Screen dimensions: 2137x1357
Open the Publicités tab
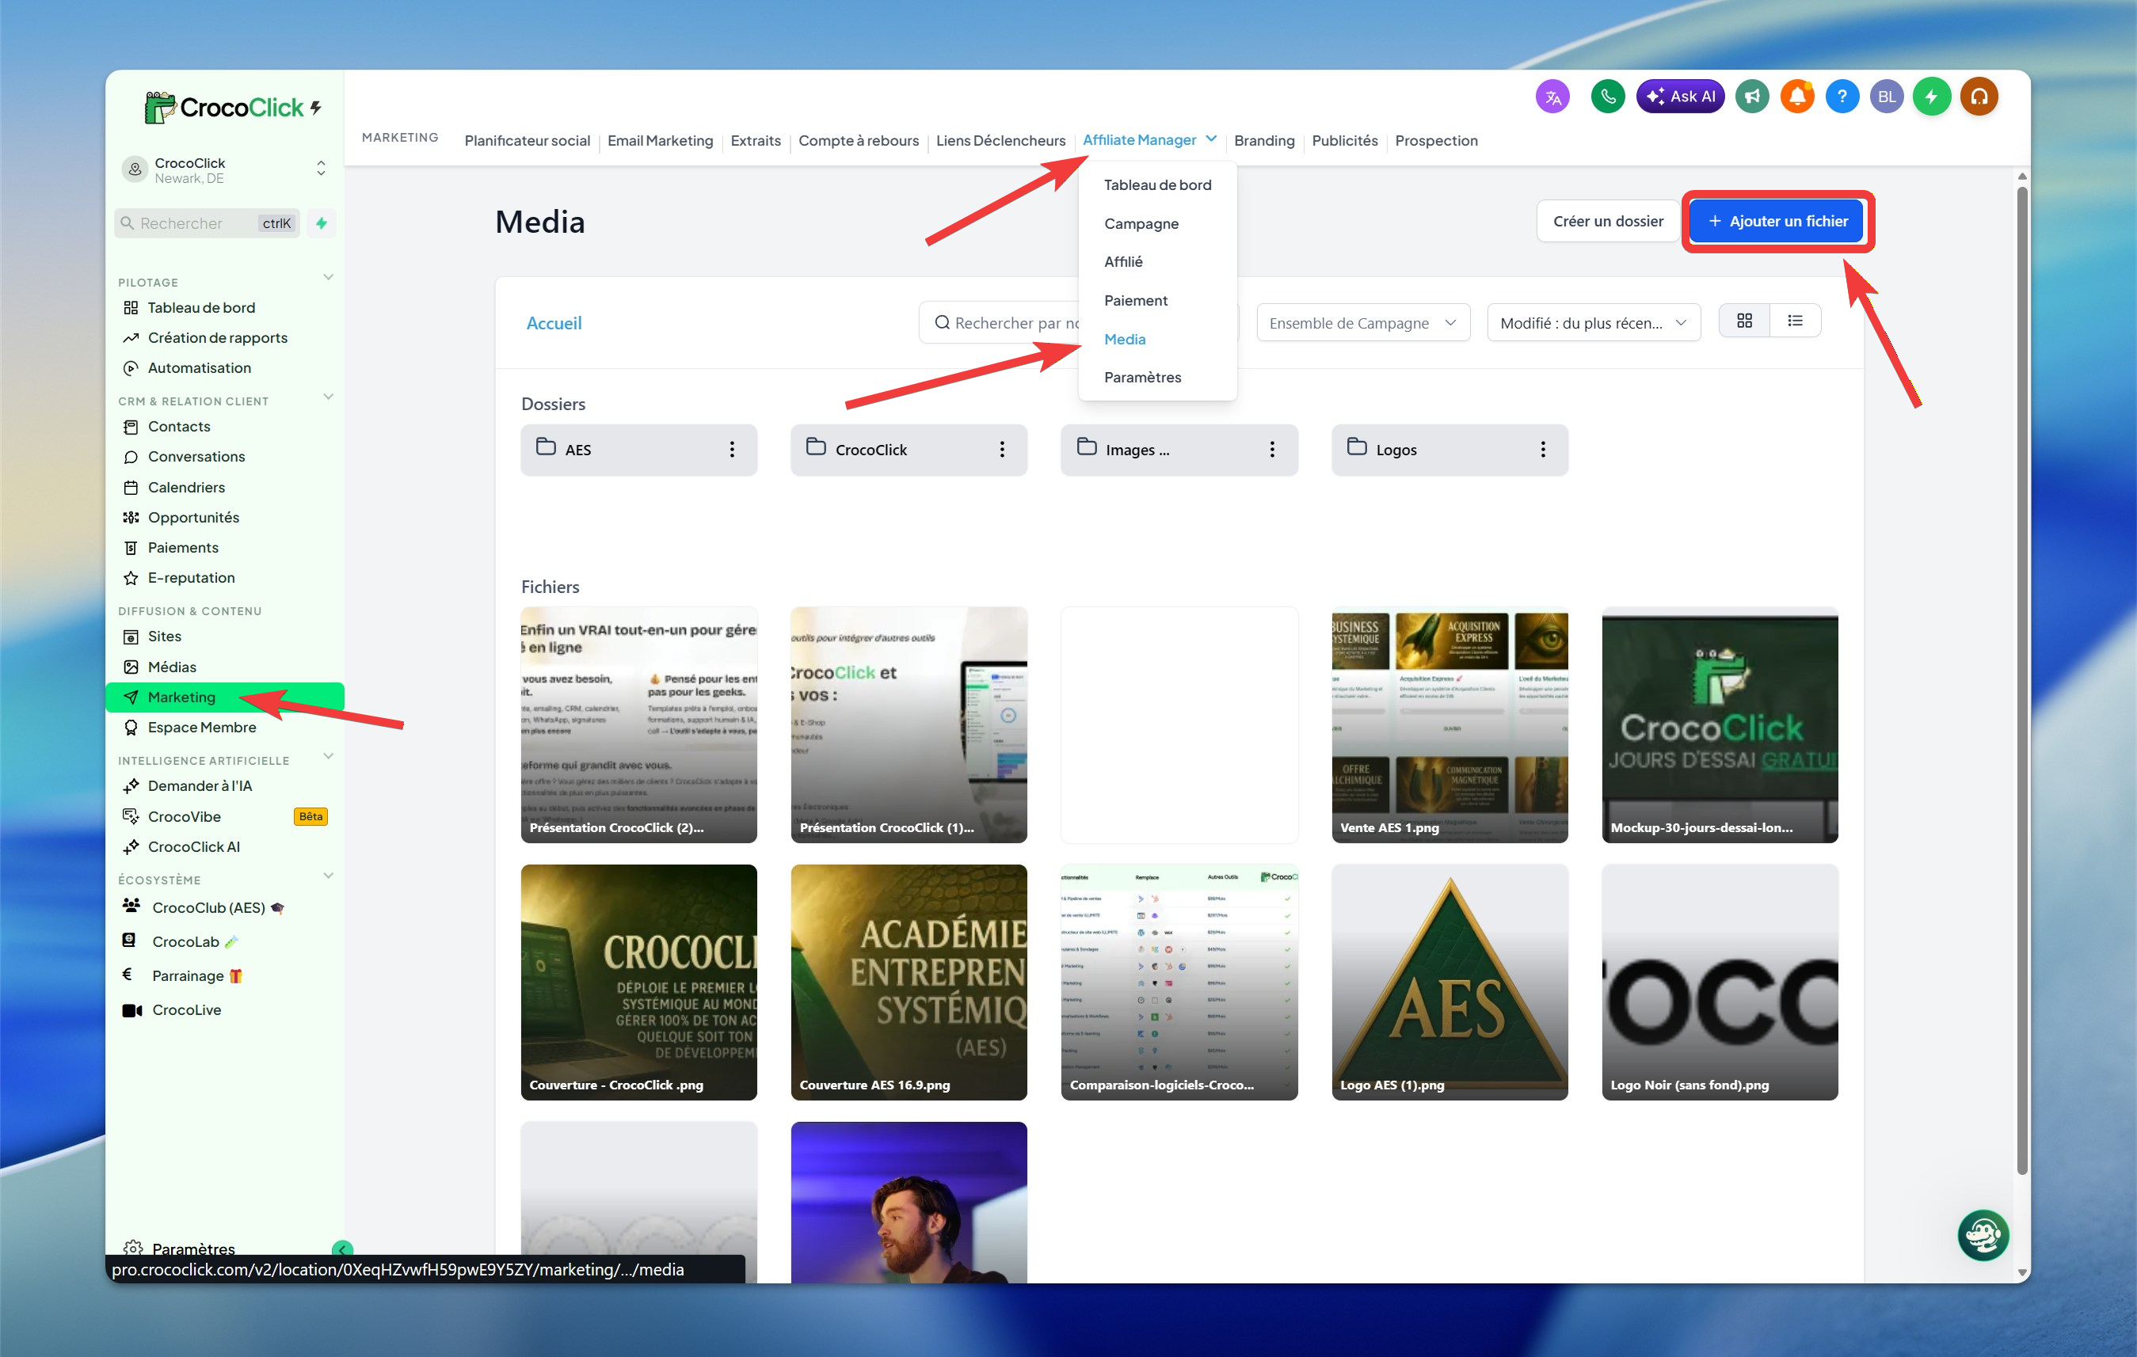point(1344,141)
